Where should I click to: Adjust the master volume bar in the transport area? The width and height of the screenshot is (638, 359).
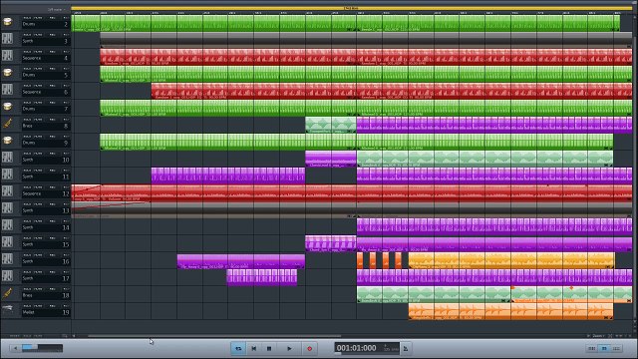(42, 348)
